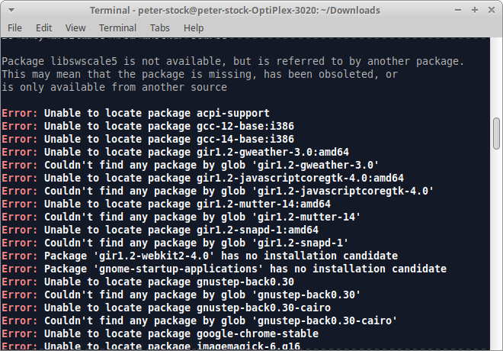Click the 'Package libswscale5 is not available' line

pos(232,61)
